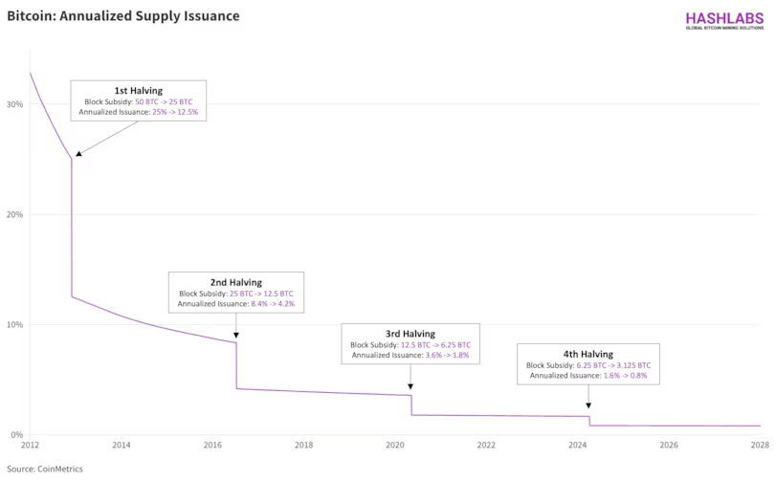
Task: Open the Source: CoinMetrics credit
Action: [45, 469]
